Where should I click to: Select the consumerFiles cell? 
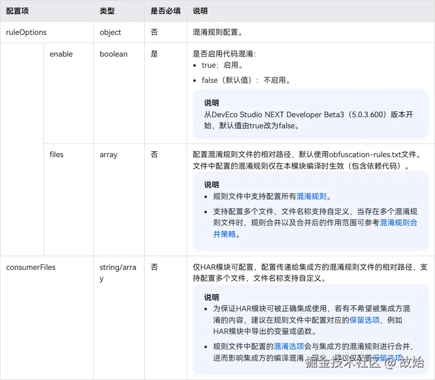(31, 267)
